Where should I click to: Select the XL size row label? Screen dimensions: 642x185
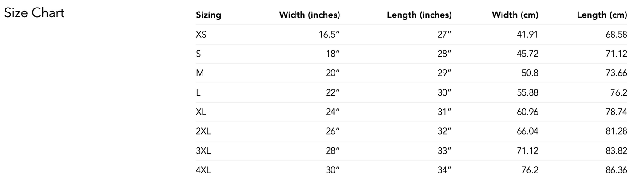[201, 112]
